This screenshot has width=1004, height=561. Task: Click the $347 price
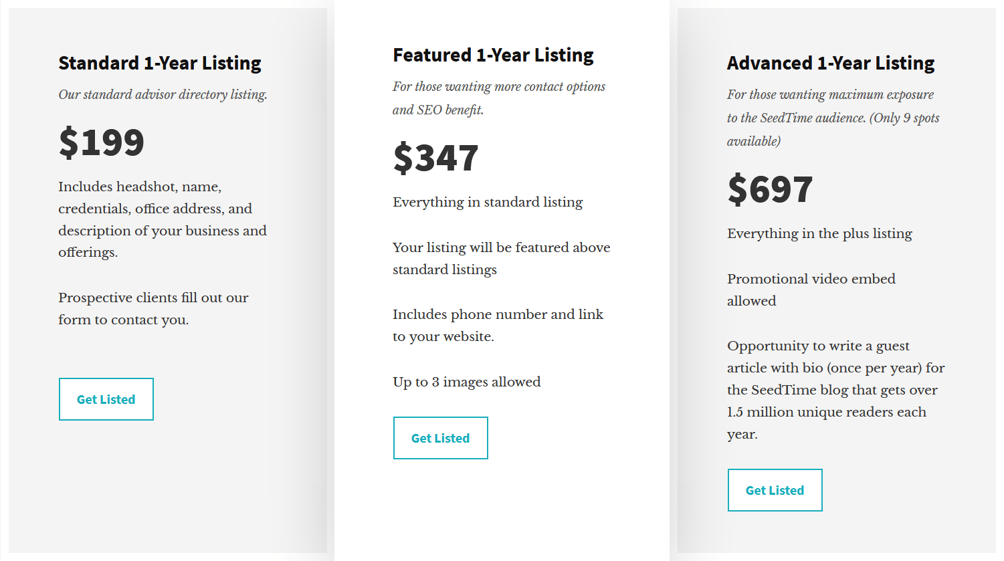[x=436, y=158]
